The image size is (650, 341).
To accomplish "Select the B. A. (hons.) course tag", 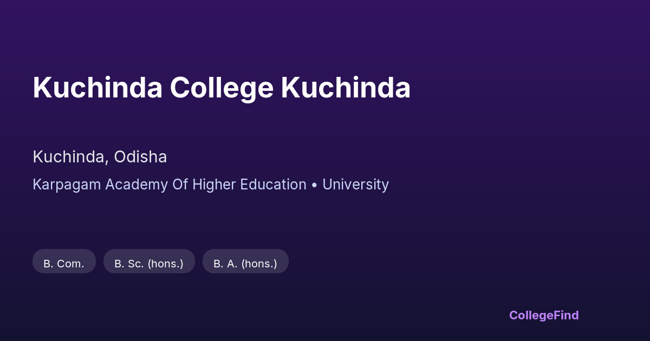I will [x=245, y=264].
